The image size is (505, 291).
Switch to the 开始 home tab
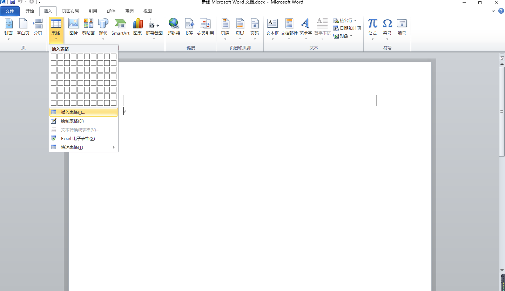click(30, 11)
